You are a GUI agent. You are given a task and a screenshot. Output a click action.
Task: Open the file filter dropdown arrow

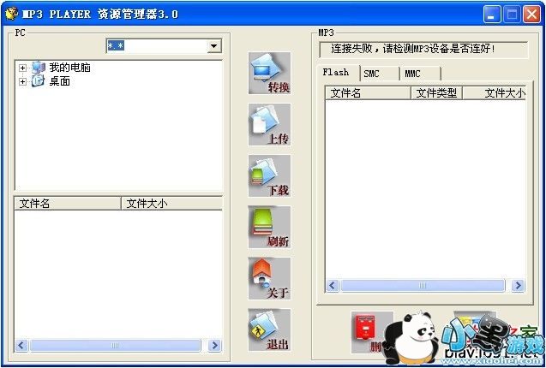[214, 46]
